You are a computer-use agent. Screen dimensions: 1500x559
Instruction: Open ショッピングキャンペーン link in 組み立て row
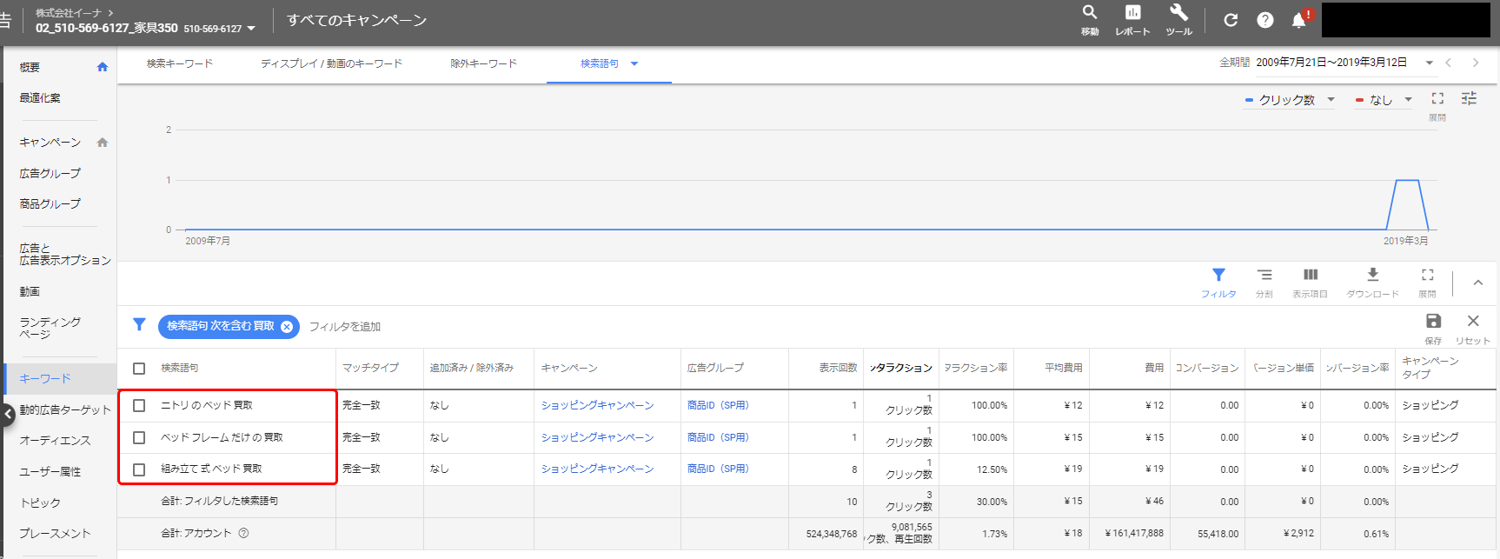[597, 469]
